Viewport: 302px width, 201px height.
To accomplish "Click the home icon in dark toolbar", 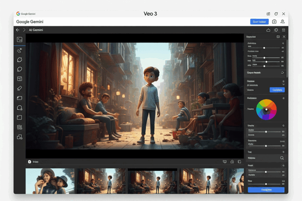I will (x=268, y=30).
